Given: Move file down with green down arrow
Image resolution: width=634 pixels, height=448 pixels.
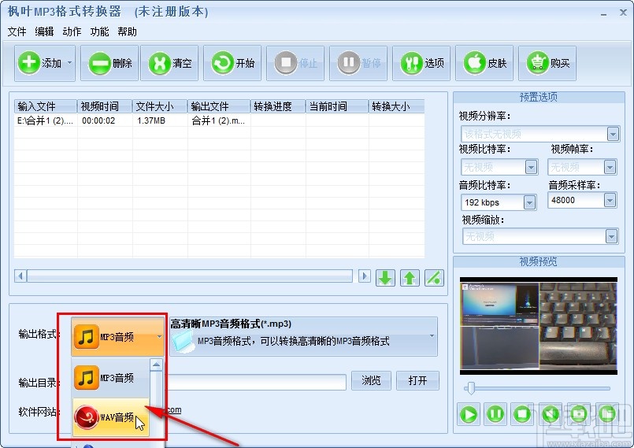Looking at the screenshot, I should (x=385, y=278).
